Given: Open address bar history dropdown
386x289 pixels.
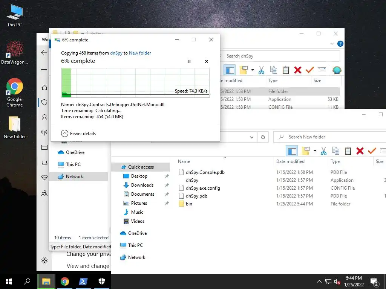Looking at the screenshot, I should (x=251, y=137).
